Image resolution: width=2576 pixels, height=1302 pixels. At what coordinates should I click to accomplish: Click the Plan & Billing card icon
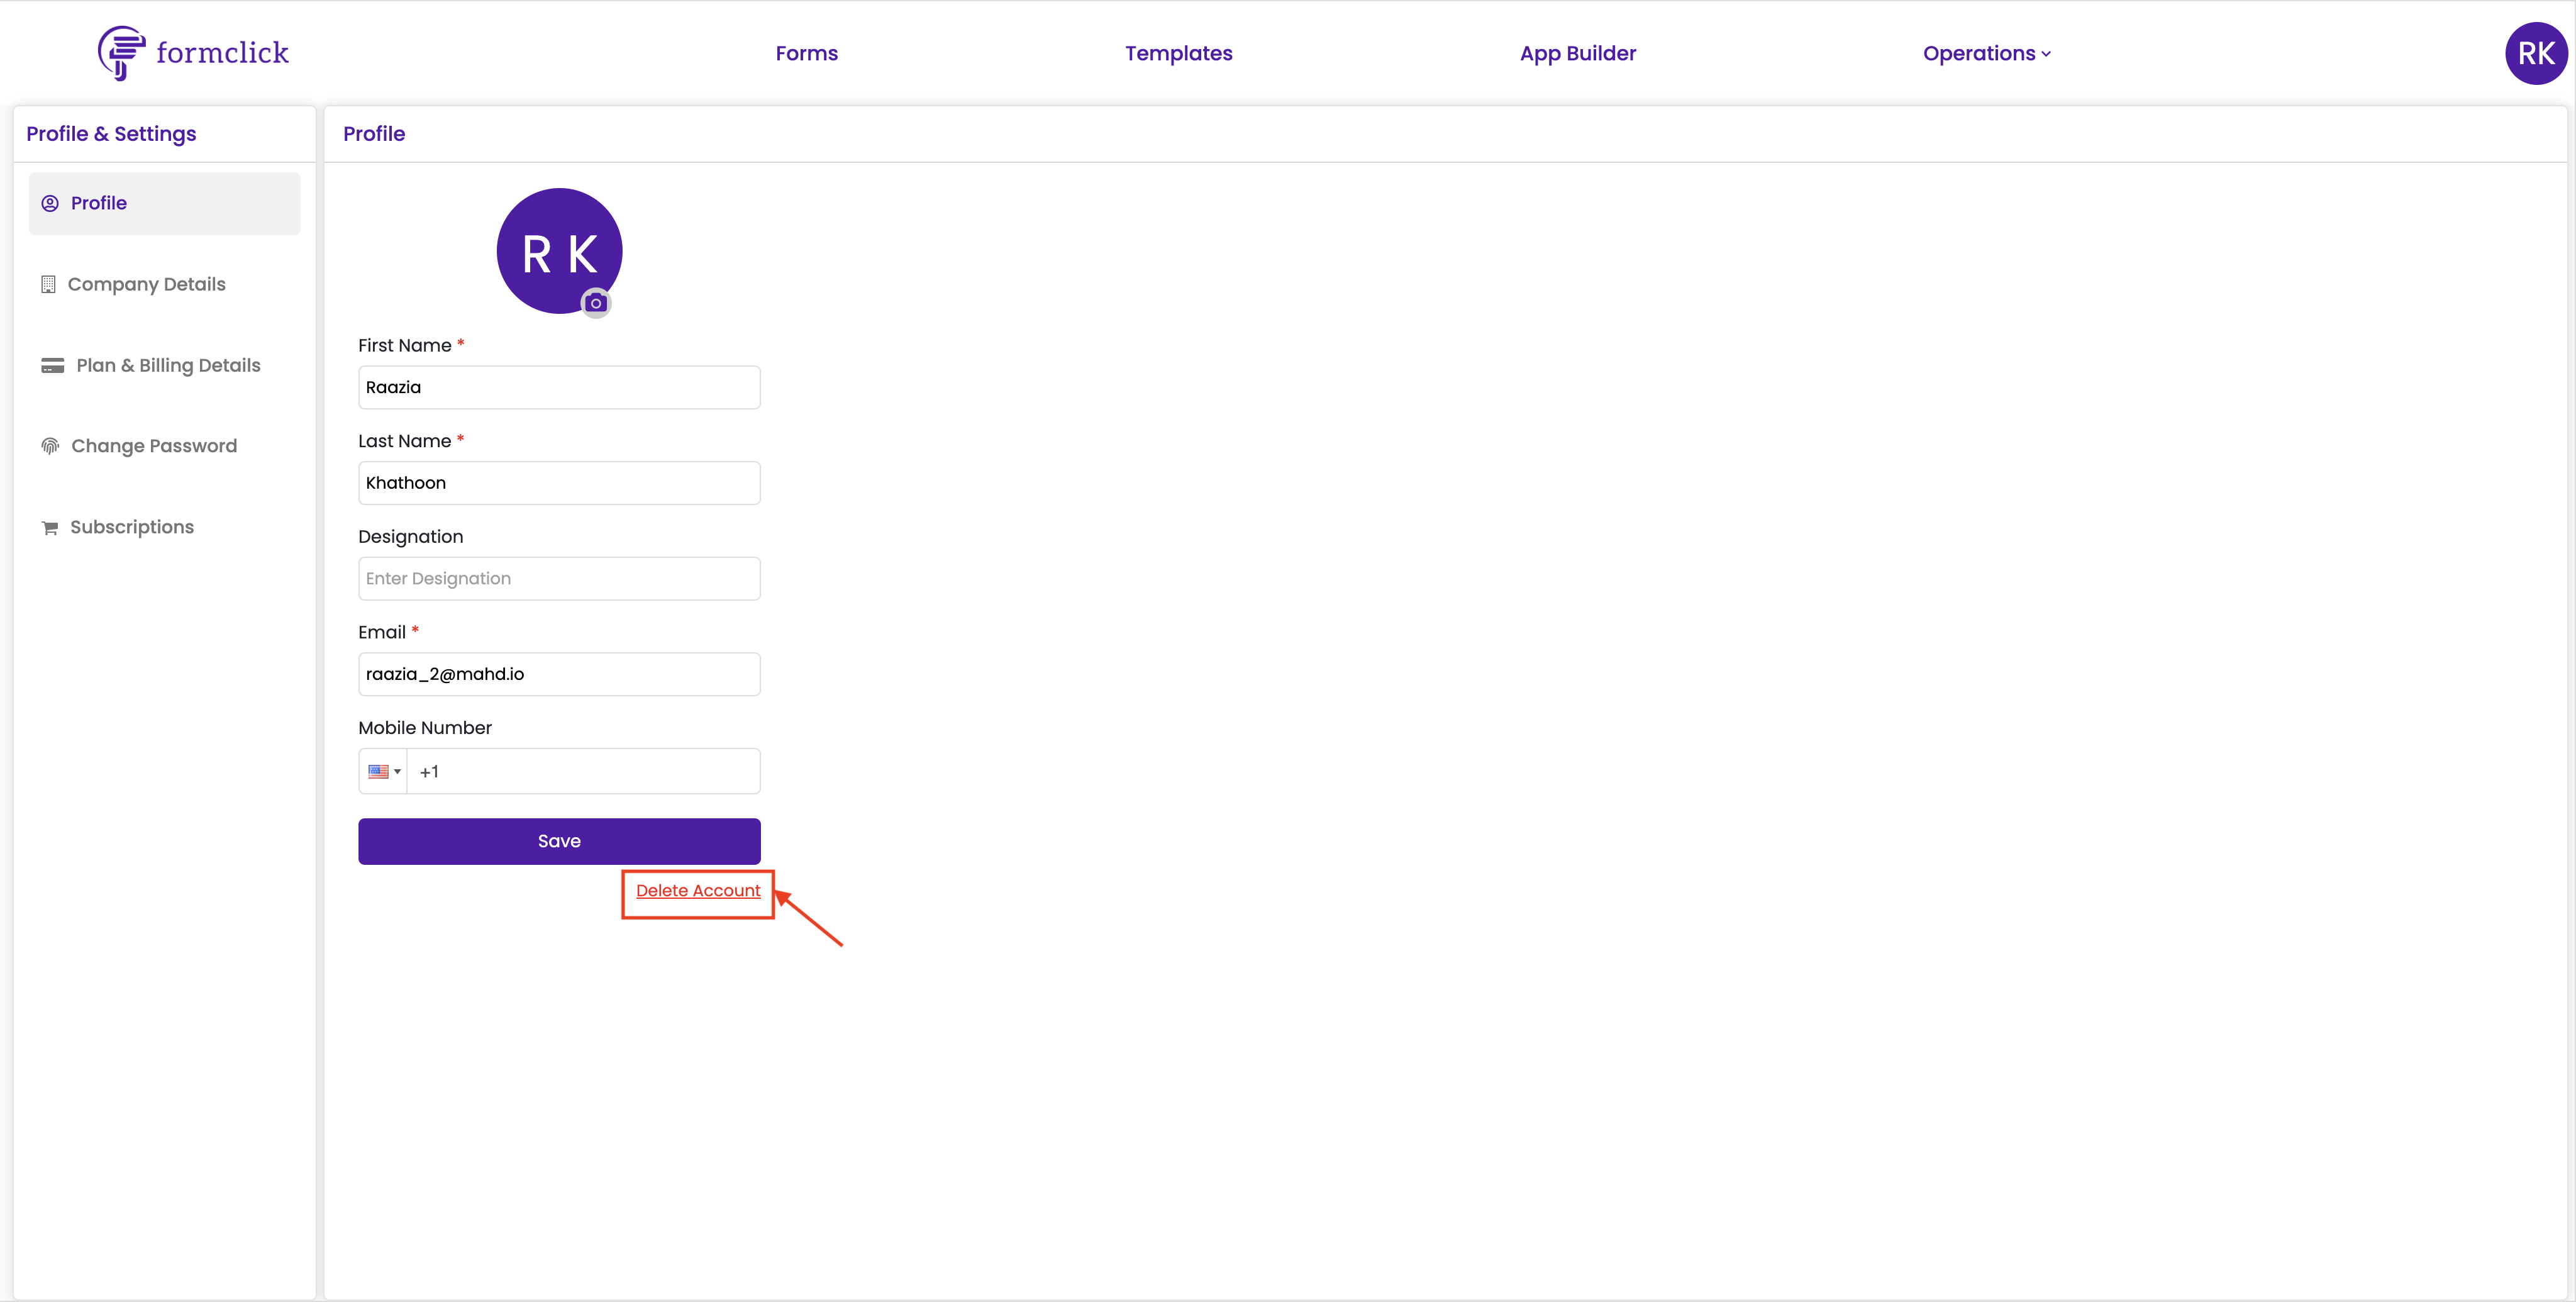(x=52, y=365)
